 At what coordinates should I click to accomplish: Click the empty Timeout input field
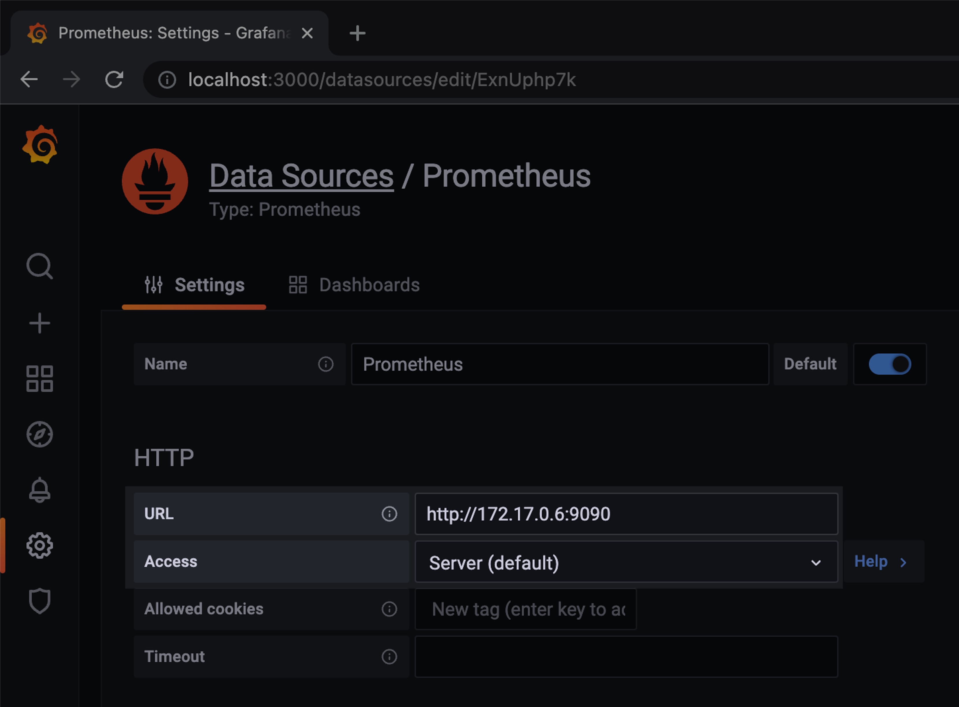(x=626, y=656)
